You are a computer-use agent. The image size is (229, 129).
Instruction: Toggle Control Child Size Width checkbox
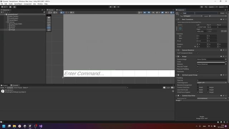pyautogui.click(x=198, y=87)
